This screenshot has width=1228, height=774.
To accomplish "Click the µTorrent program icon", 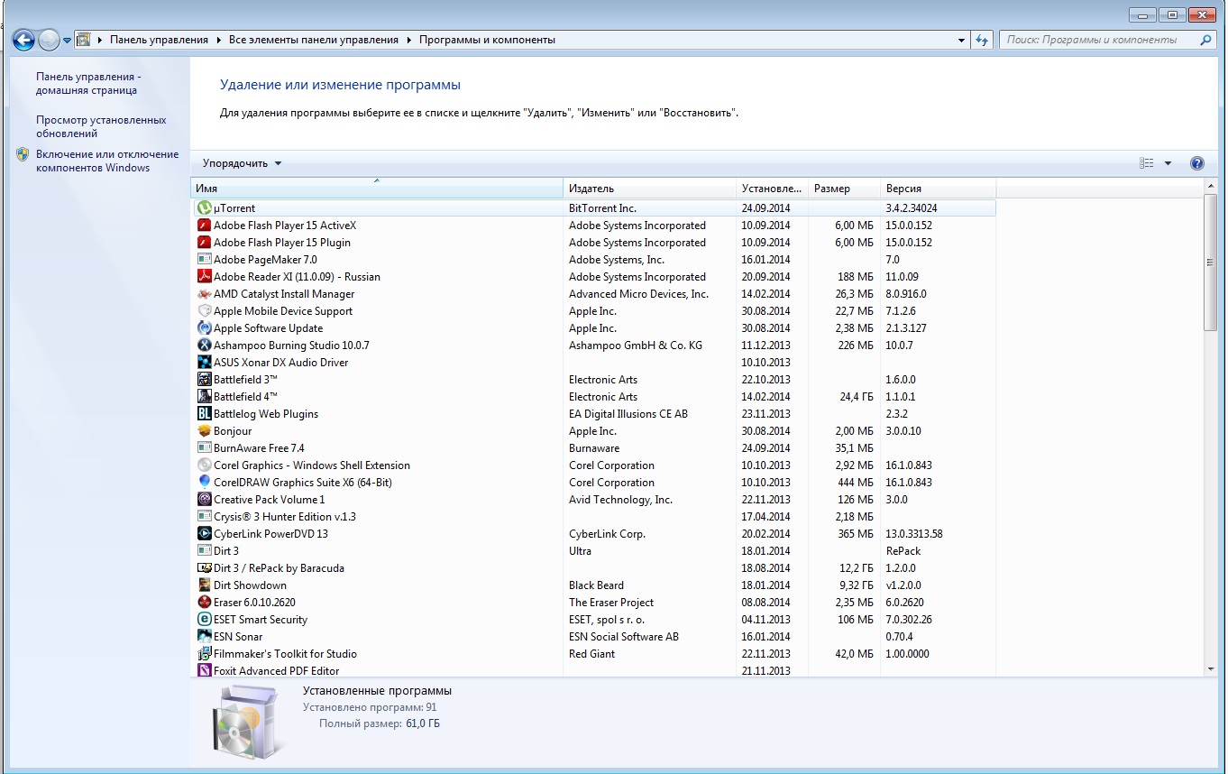I will click(205, 208).
